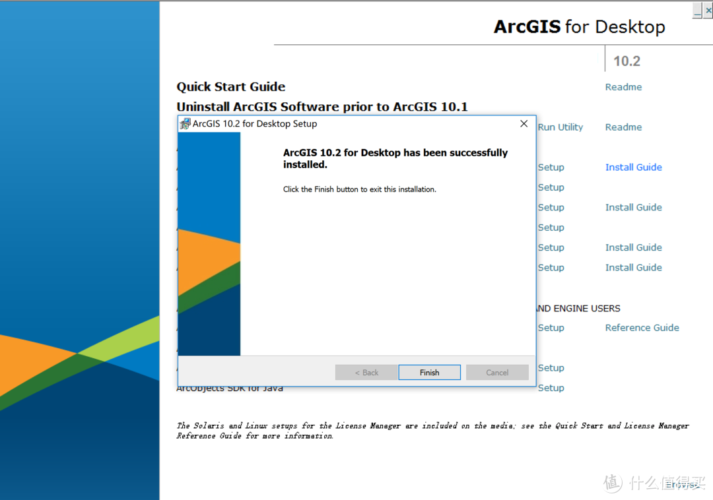Click the Solaris and Linux setups note
Viewport: 713px width, 500px height.
(432, 431)
